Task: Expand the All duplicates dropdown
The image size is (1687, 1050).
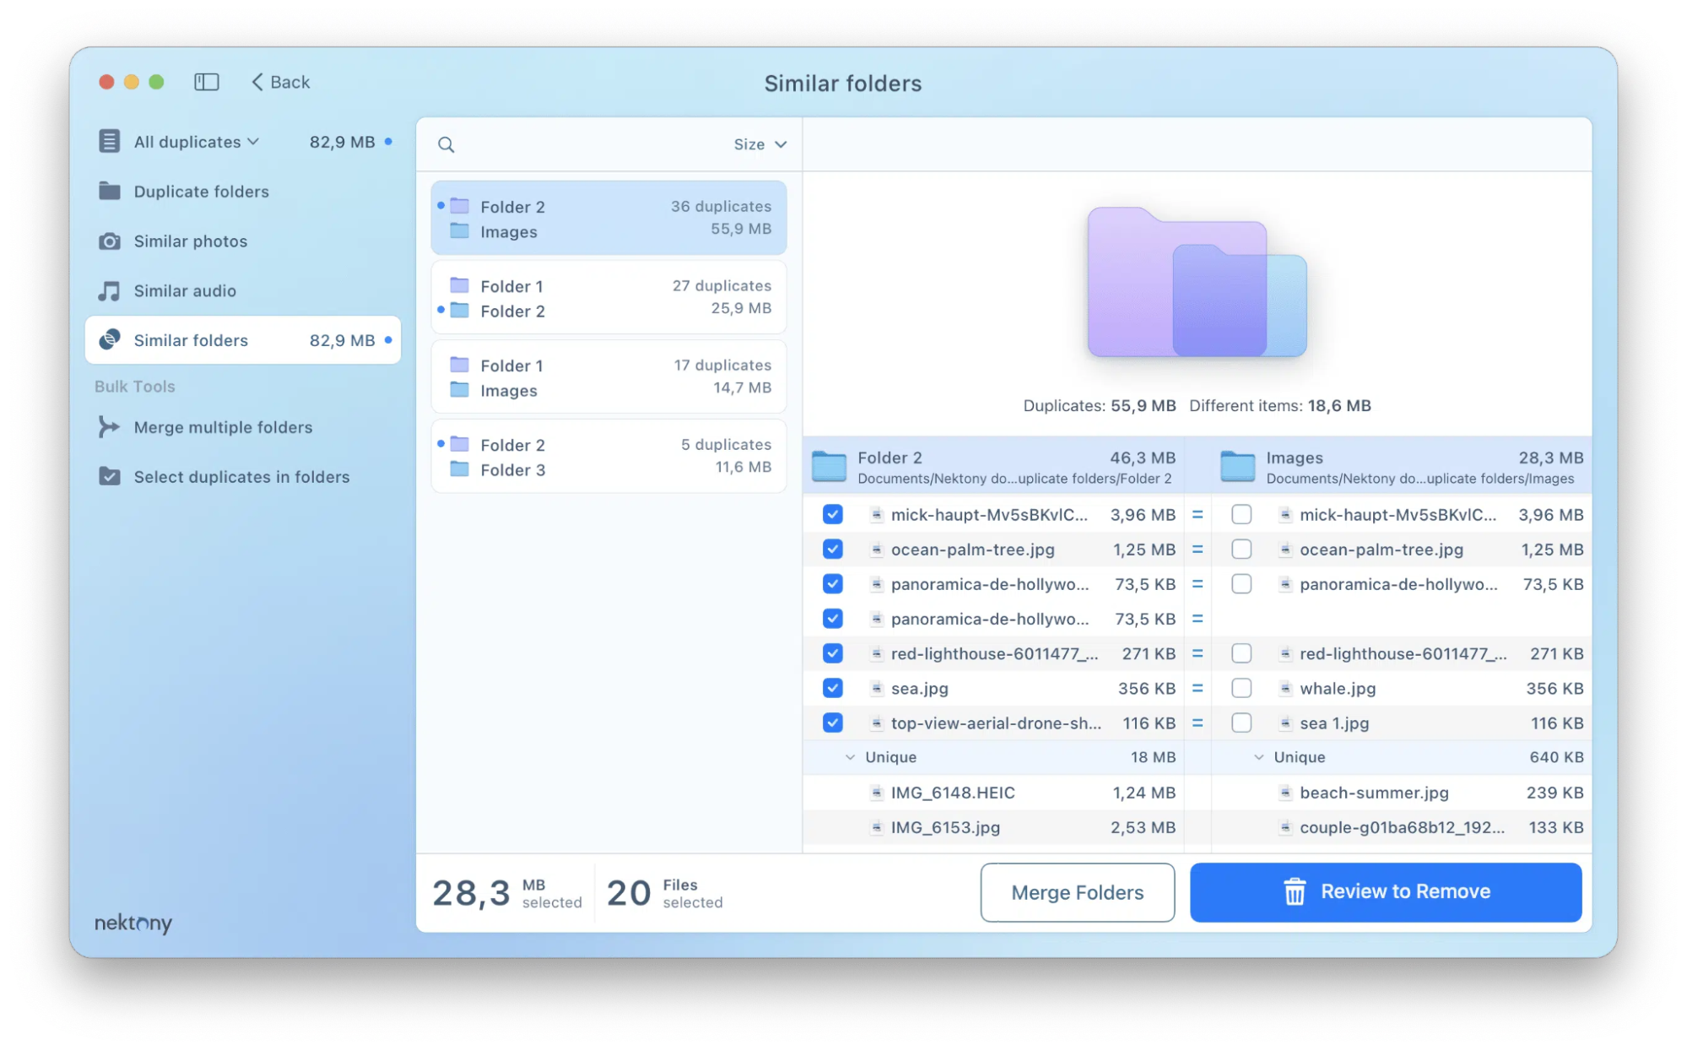Action: pos(252,141)
